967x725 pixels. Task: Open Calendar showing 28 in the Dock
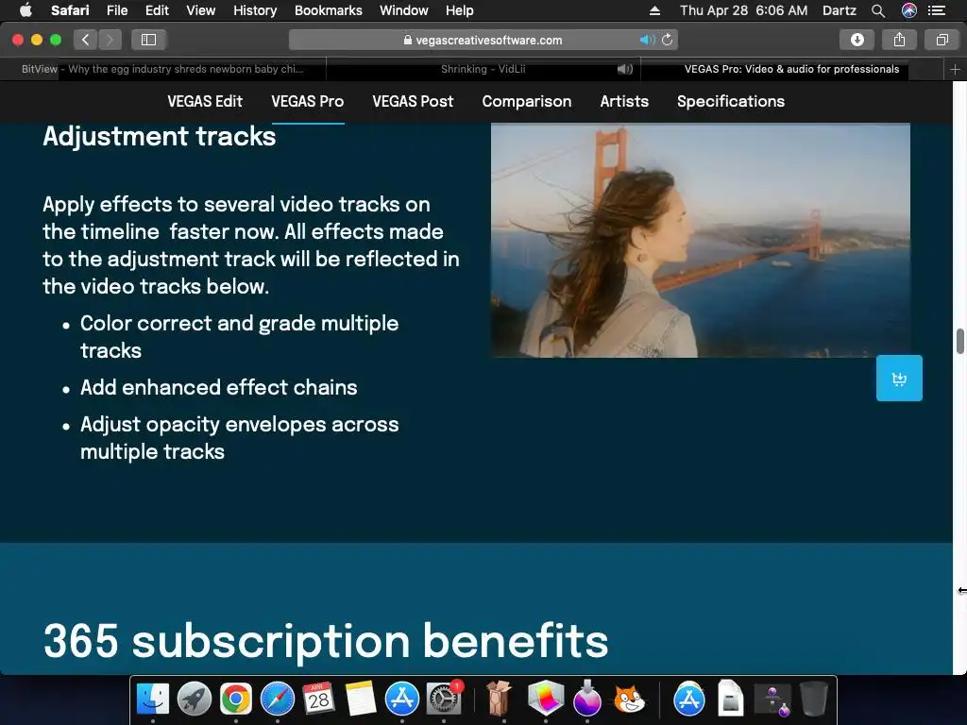coord(319,699)
